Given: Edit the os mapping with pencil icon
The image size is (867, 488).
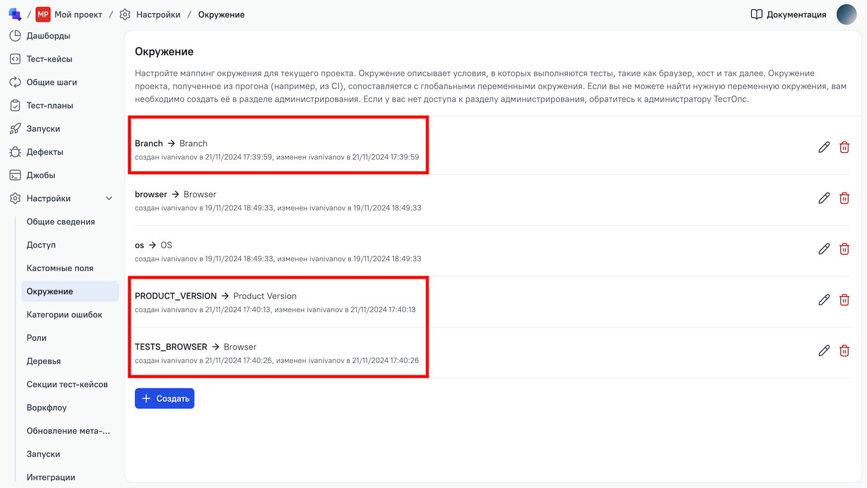Looking at the screenshot, I should (x=824, y=249).
